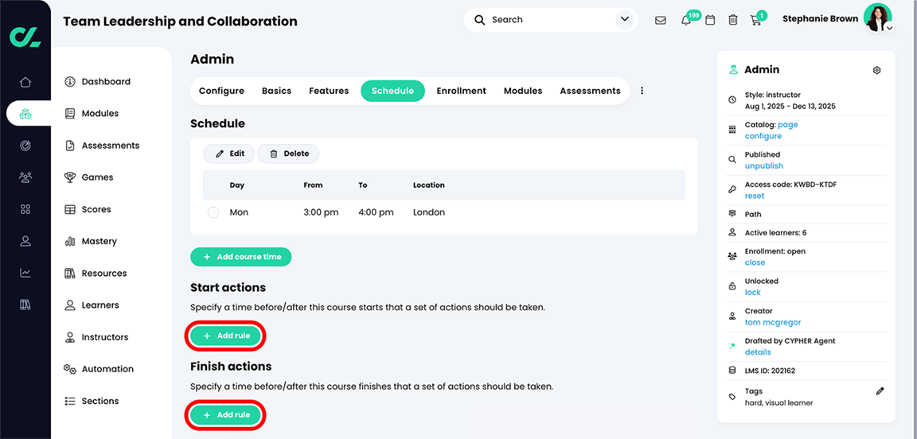Open Mastery in course sidebar
The width and height of the screenshot is (917, 439).
tap(91, 241)
